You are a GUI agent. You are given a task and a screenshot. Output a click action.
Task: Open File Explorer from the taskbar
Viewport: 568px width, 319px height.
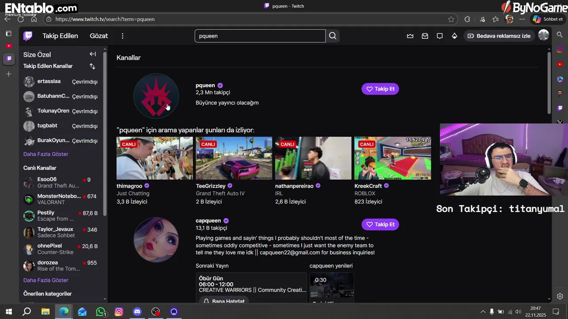[x=45, y=312]
